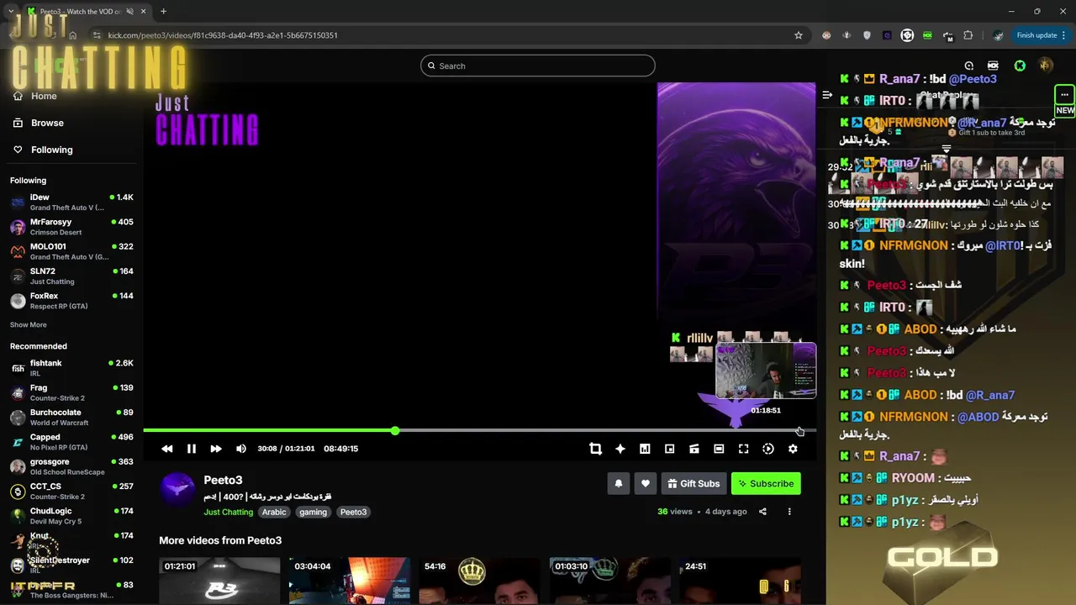
Task: Enter fullscreen with the corners icon
Action: point(743,449)
